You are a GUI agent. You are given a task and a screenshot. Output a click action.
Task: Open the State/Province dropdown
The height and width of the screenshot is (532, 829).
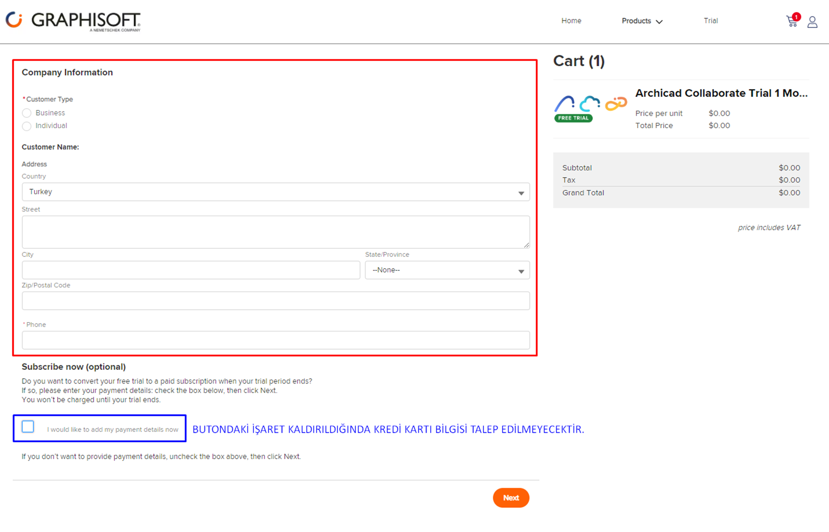point(447,270)
